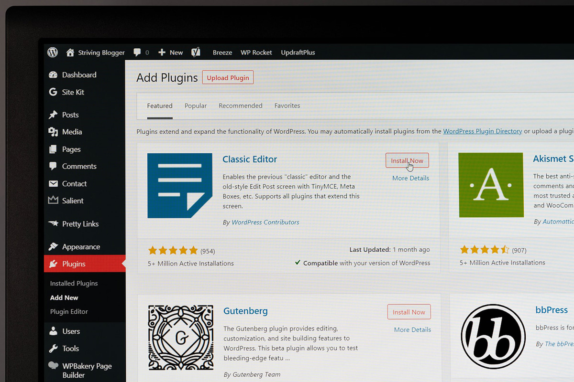Install the Classic Editor plugin now

(x=407, y=160)
